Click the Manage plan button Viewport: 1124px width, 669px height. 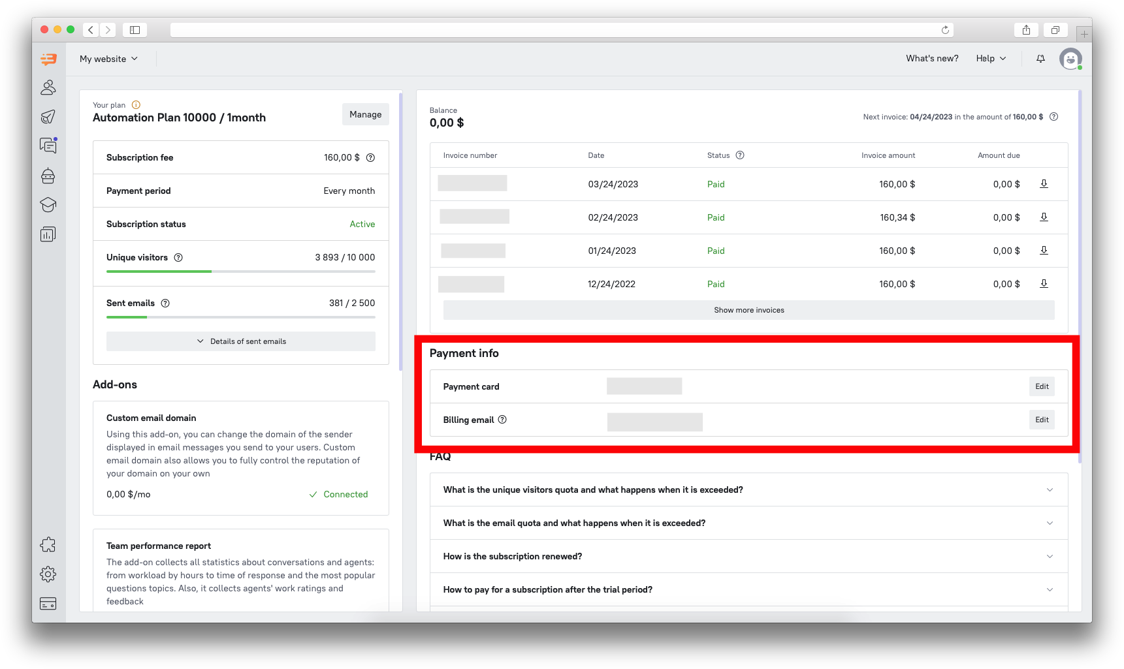tap(366, 114)
